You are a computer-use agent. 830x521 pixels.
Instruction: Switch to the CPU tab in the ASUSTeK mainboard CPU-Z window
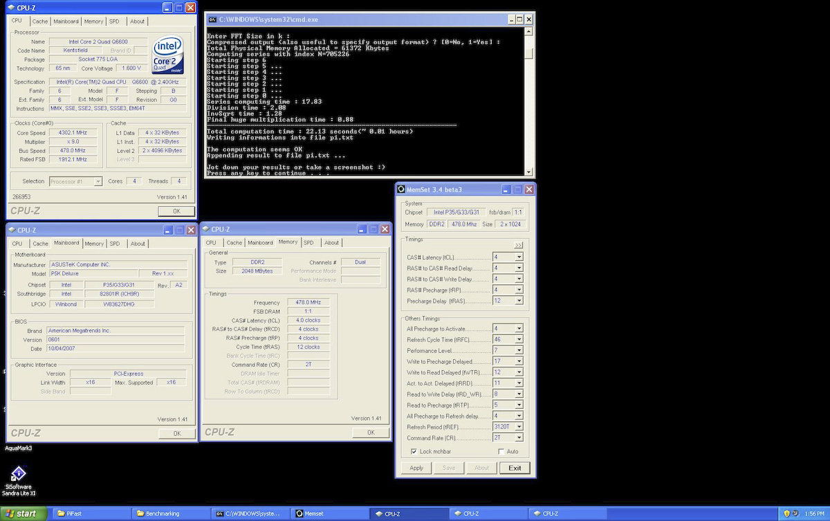click(x=17, y=244)
